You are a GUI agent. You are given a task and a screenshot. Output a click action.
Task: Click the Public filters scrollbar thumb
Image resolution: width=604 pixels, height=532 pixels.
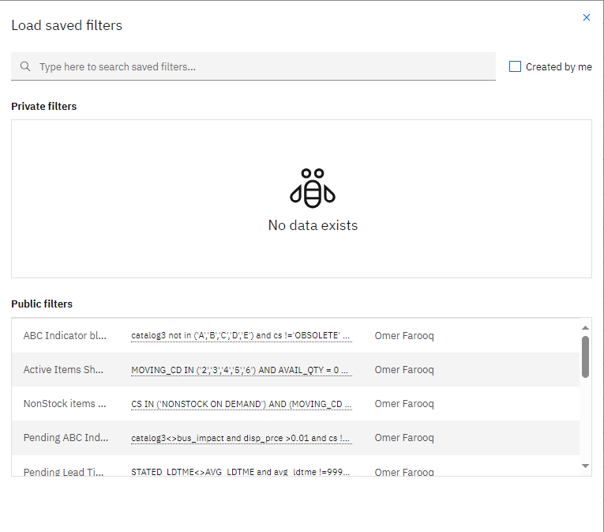(x=585, y=357)
